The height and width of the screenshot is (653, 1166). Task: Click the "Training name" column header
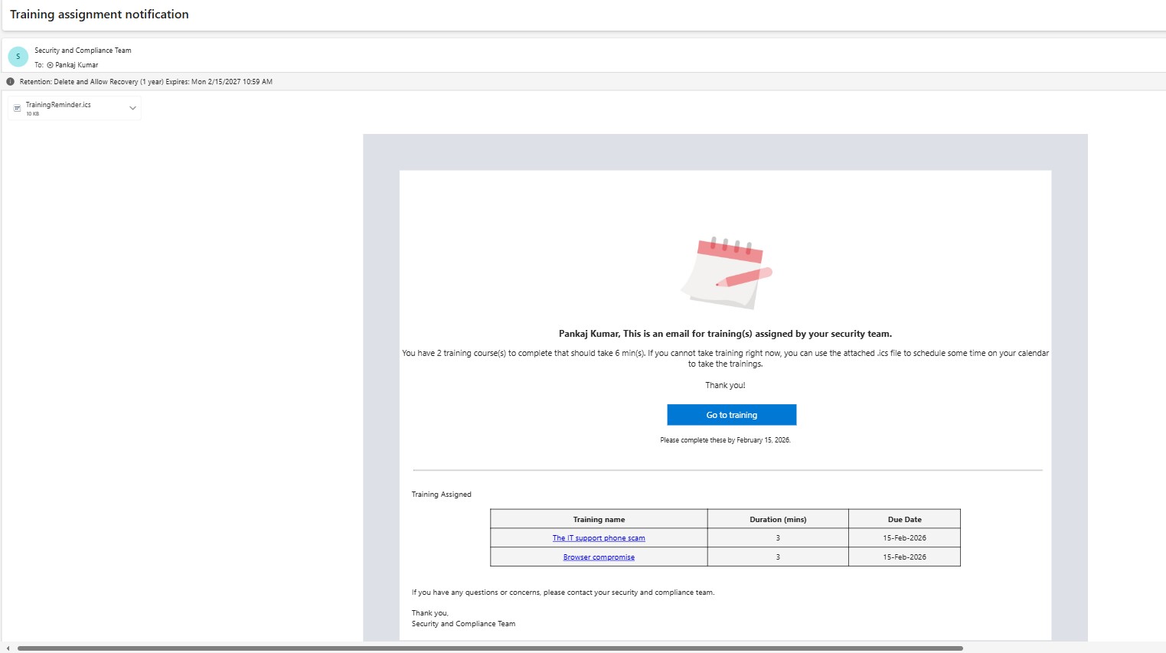(x=599, y=520)
